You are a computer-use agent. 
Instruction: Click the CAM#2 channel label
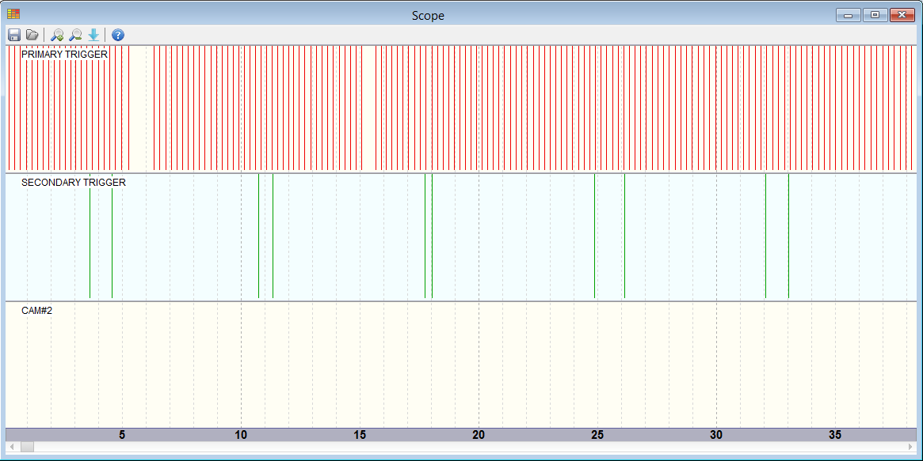36,311
